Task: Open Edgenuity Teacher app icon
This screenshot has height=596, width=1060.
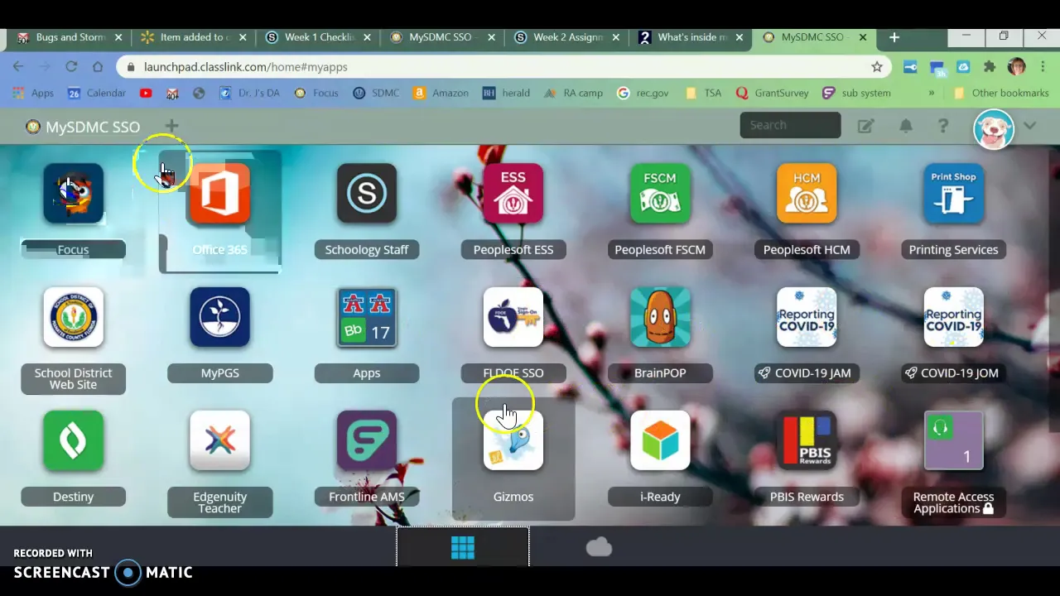Action: [x=219, y=440]
